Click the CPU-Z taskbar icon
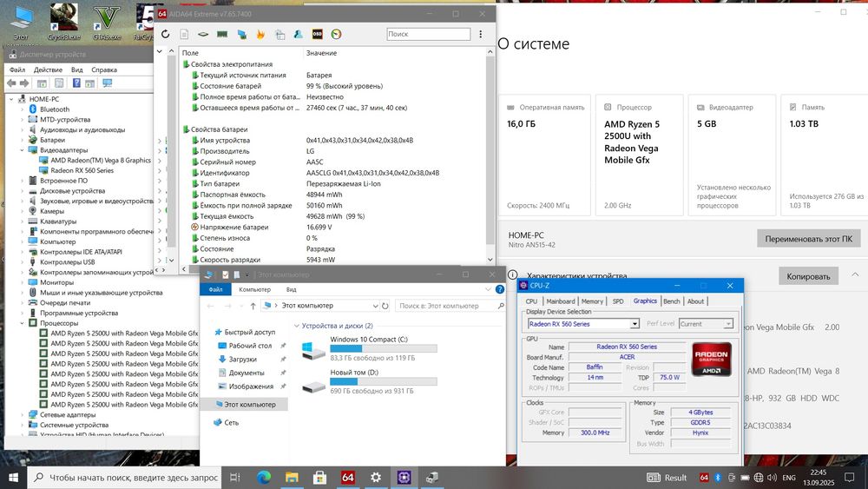Viewport: 868px width, 489px height. click(404, 477)
